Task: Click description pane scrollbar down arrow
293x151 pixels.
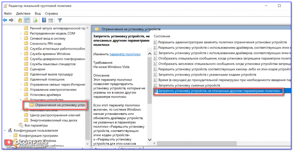Action: pos(150,140)
